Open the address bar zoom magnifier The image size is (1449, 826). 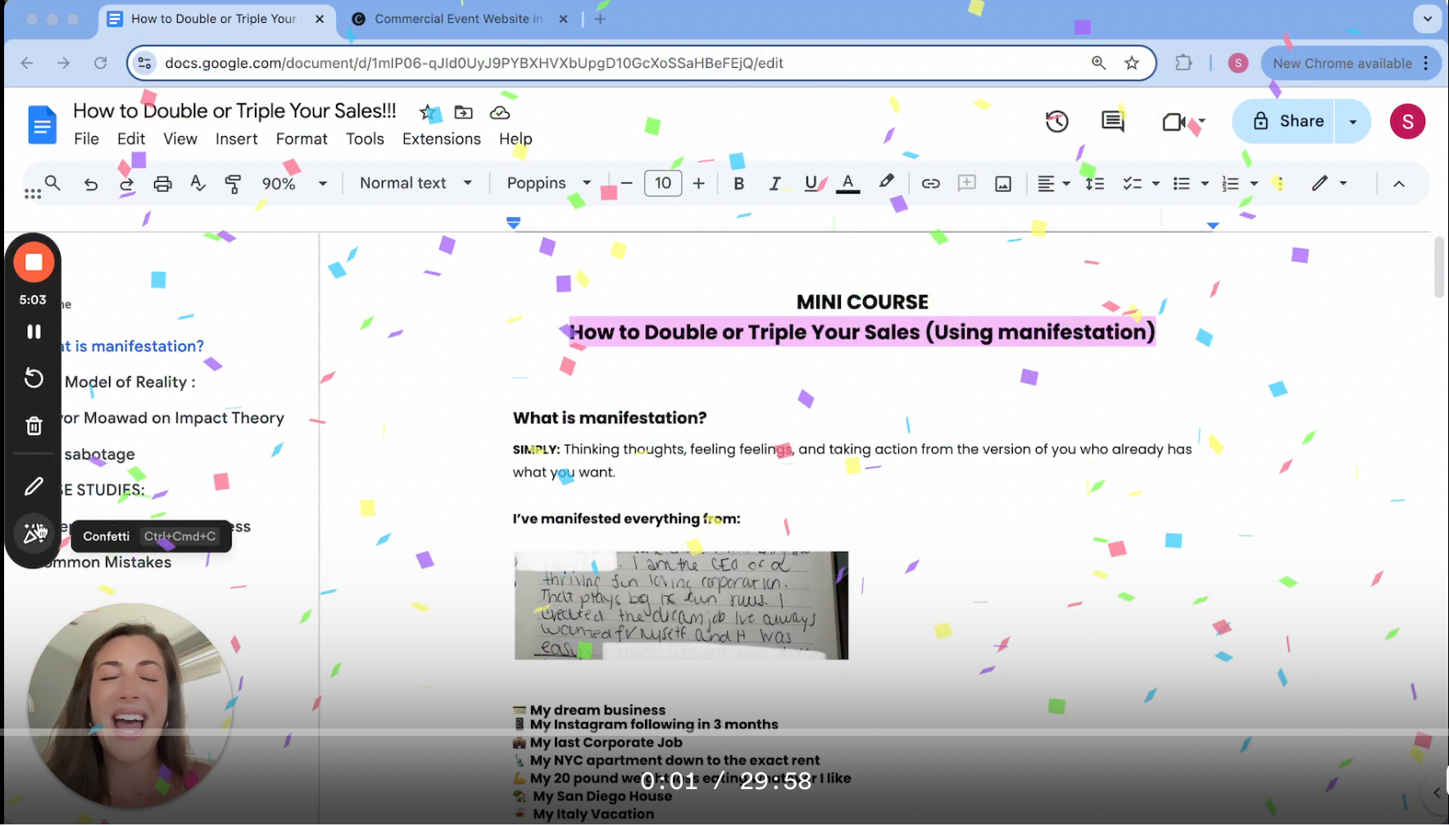coord(1098,63)
